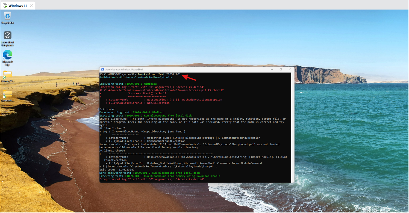Open the first GatewayWi... folder icon

point(7,76)
